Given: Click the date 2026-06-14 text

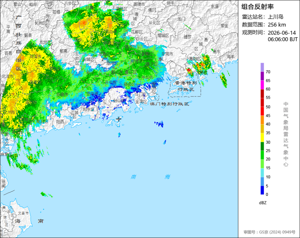Looking at the screenshot, I should 282,33.
